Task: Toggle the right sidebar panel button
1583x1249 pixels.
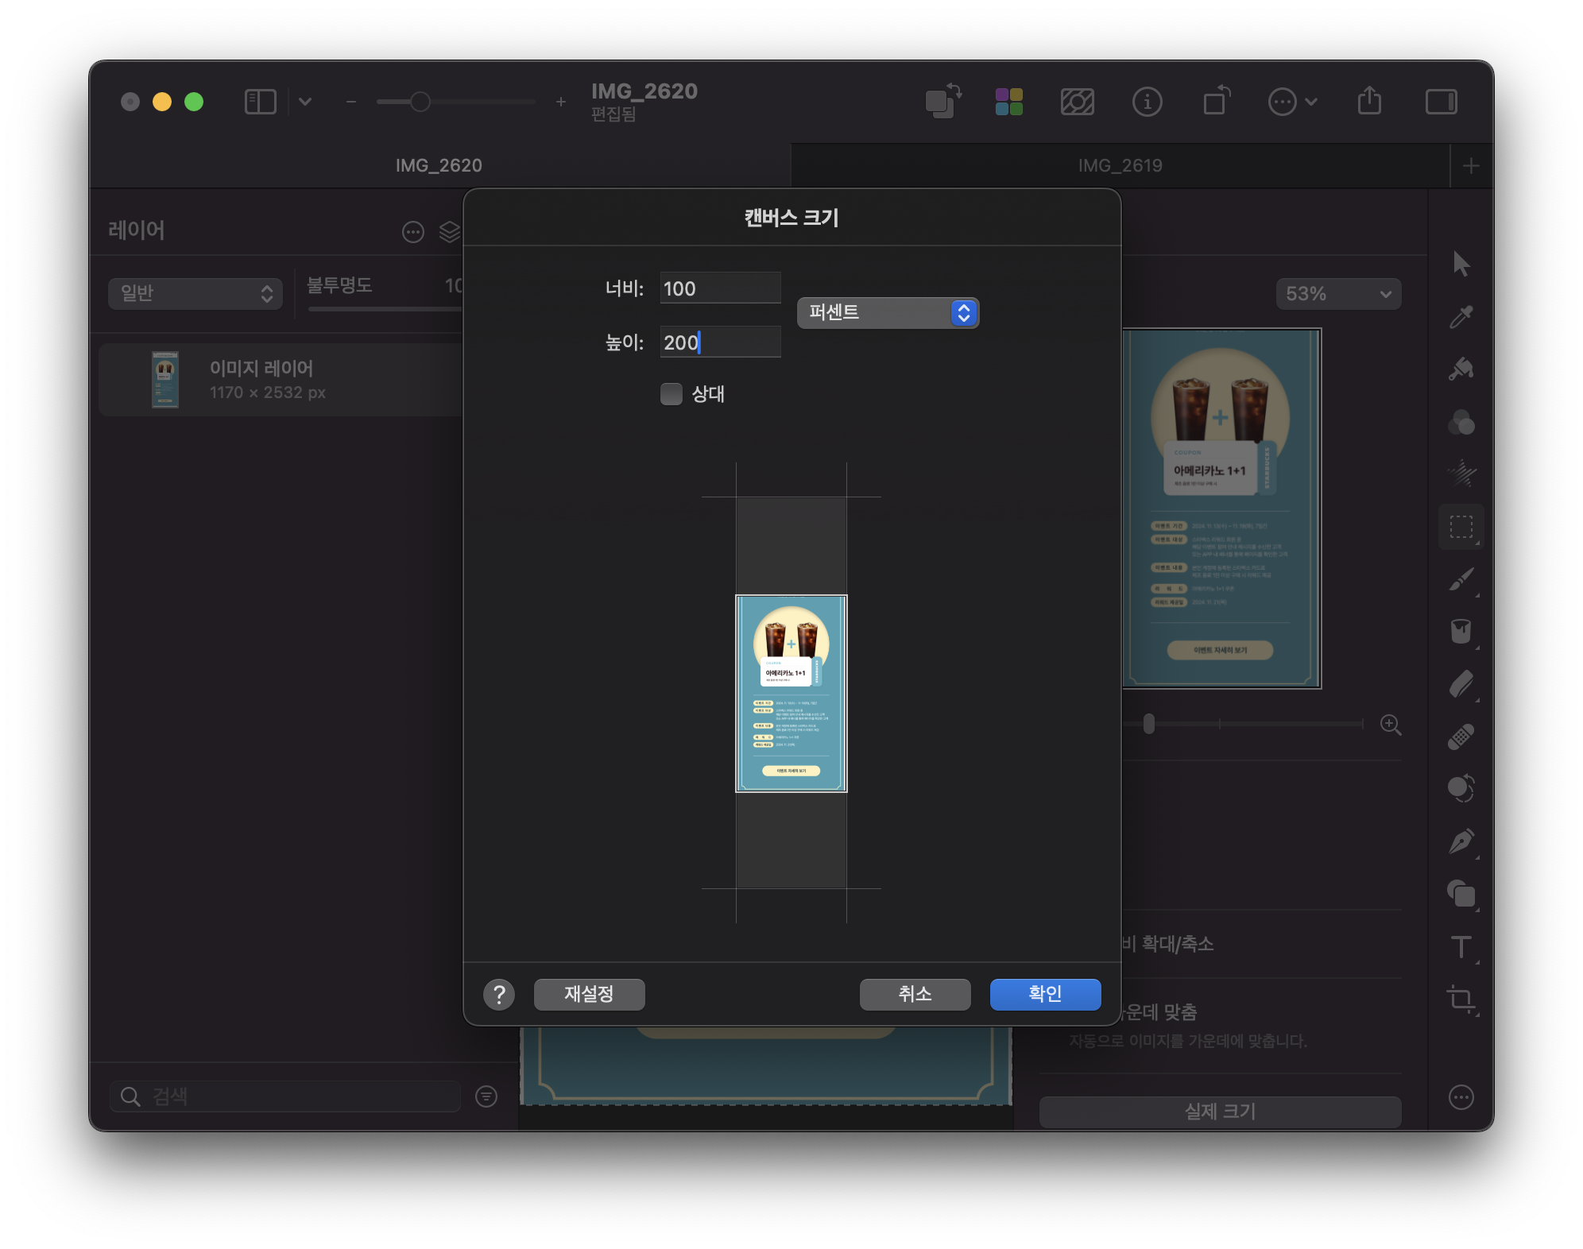Action: 1441,102
